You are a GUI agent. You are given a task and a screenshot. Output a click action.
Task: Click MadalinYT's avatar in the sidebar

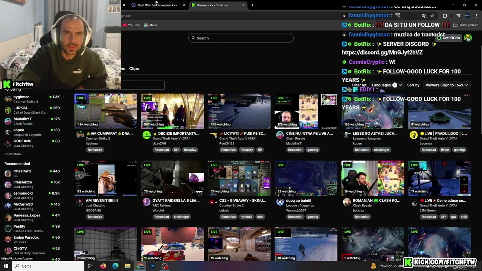[x=8, y=121]
